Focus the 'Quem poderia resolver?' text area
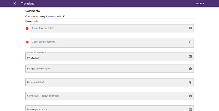 point(107,43)
